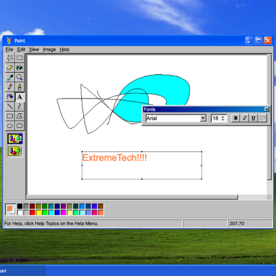Select the Brush tool
The height and width of the screenshot is (276, 276).
tap(19, 87)
